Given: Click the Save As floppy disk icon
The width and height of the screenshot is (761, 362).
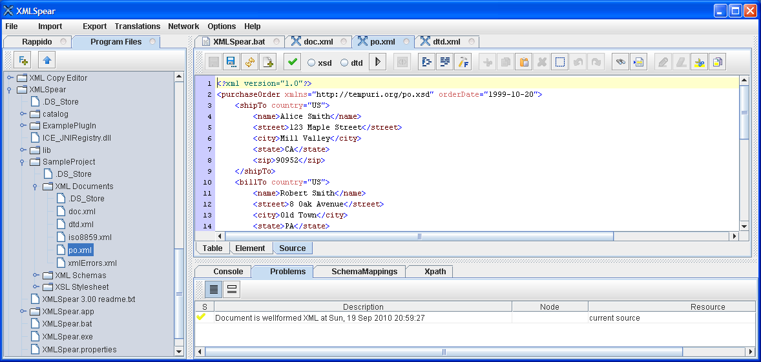Looking at the screenshot, I should coord(231,62).
